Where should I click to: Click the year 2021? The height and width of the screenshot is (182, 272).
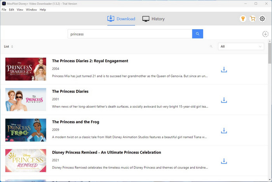(56, 160)
